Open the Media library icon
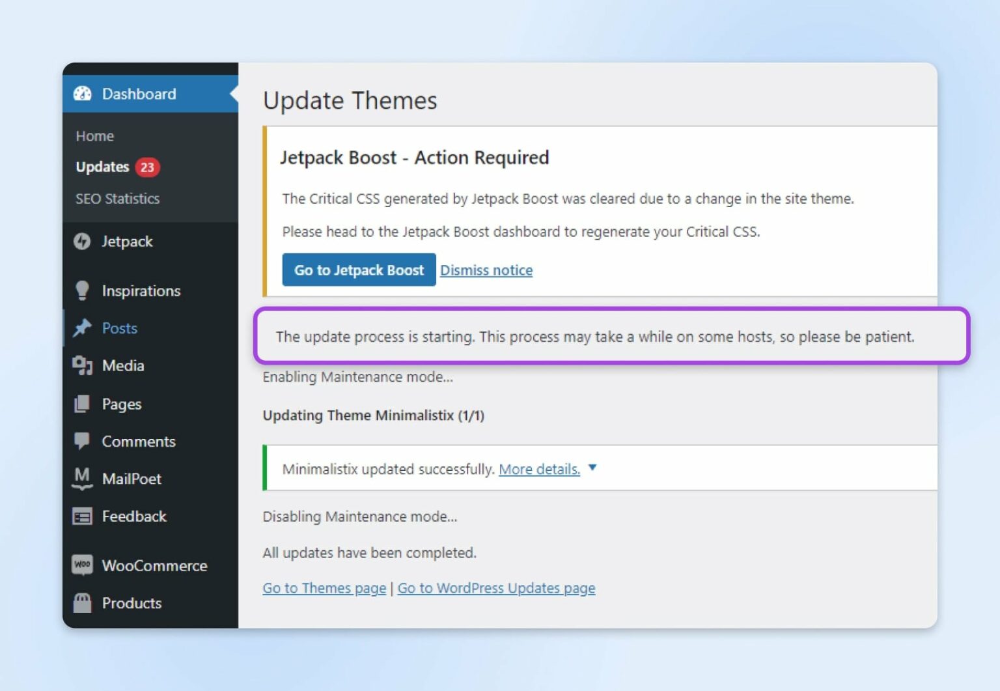Screen dimensions: 1000x691 tap(82, 365)
